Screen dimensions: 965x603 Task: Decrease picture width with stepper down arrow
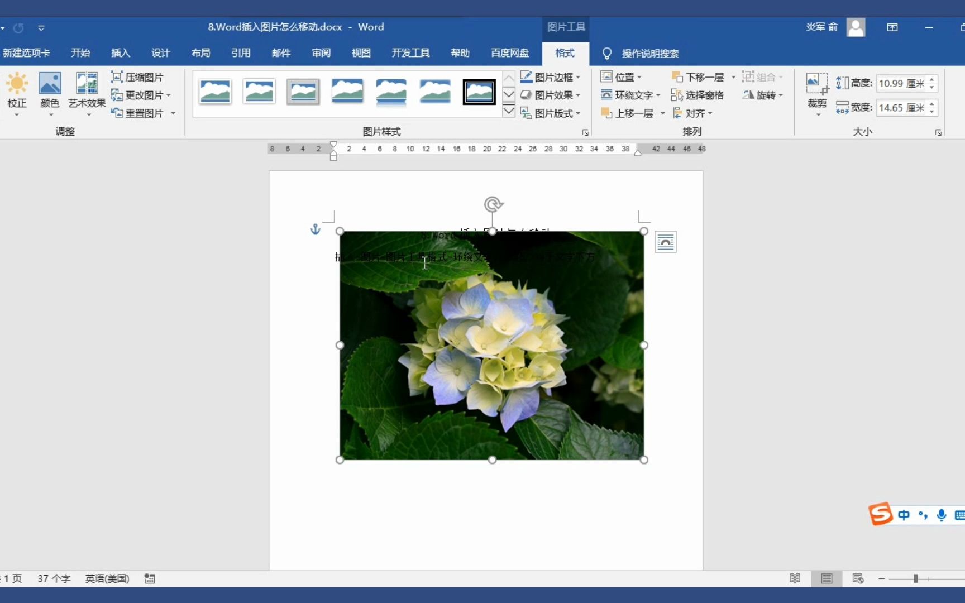932,112
